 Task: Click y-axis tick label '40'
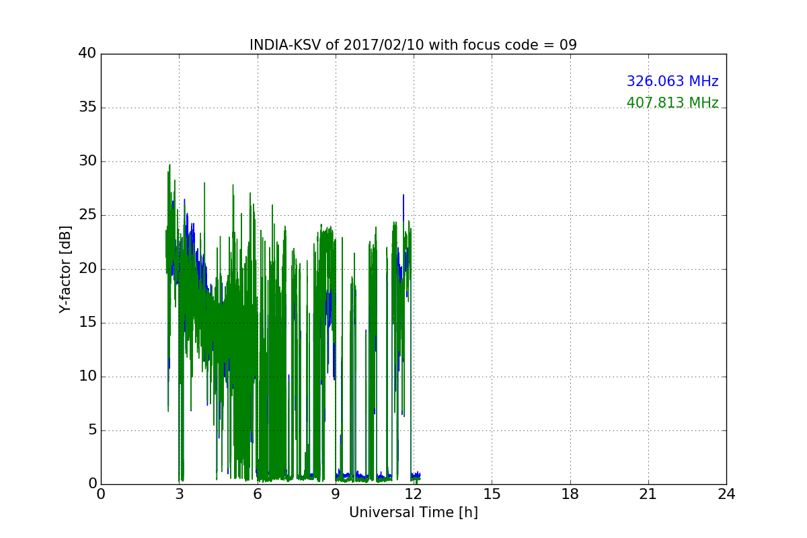(87, 54)
